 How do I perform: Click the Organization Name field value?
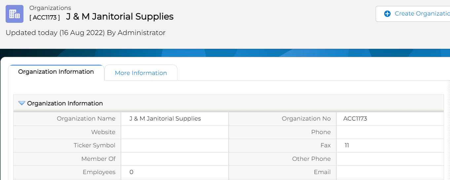(165, 119)
